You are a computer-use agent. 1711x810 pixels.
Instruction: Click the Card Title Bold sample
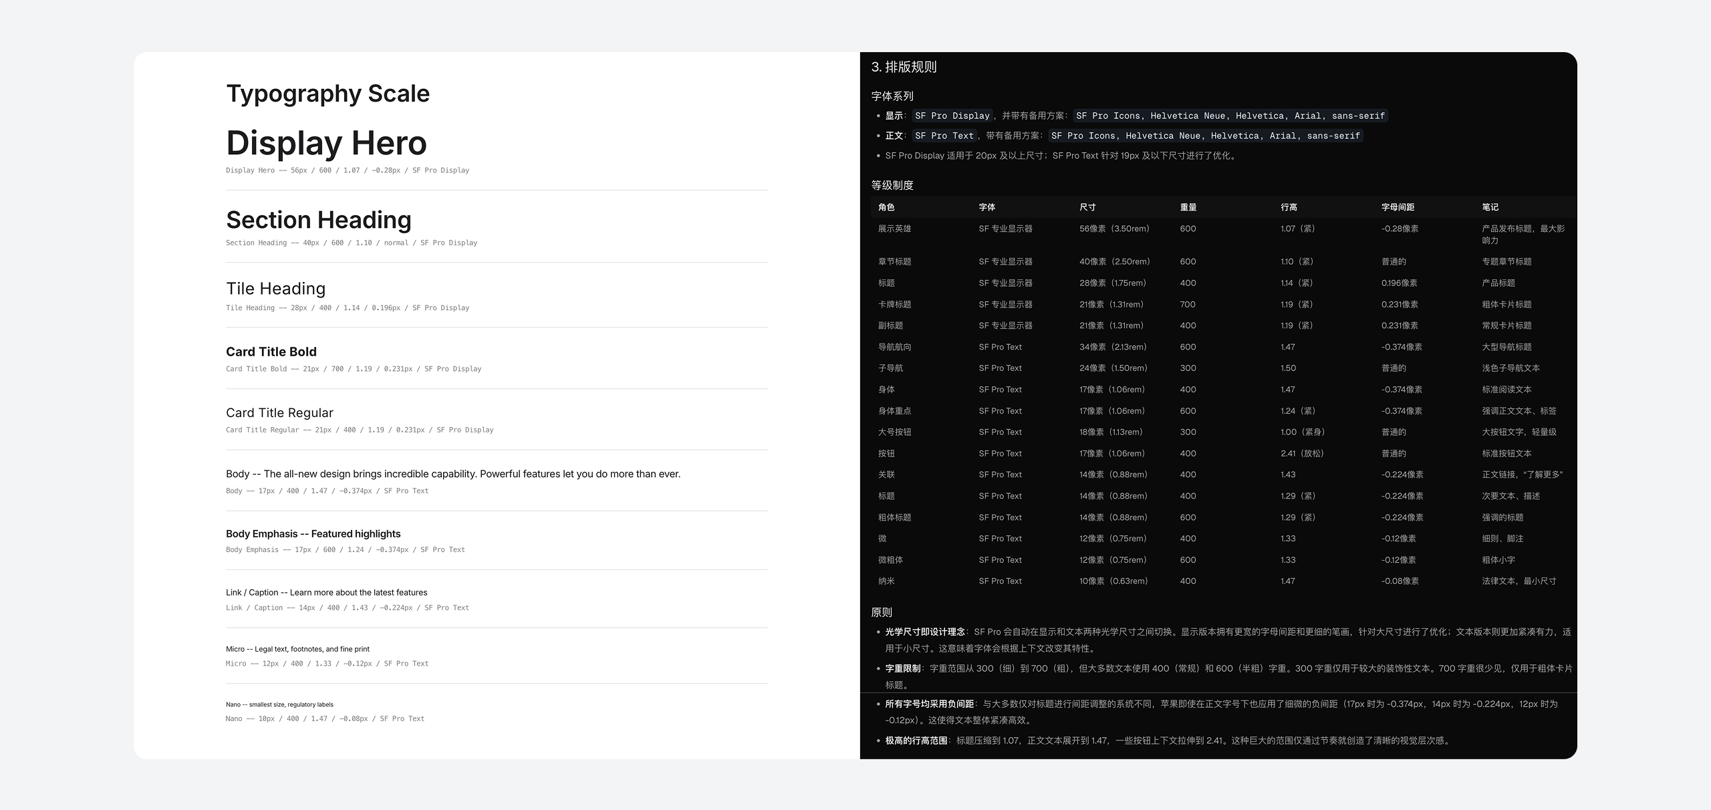(271, 352)
